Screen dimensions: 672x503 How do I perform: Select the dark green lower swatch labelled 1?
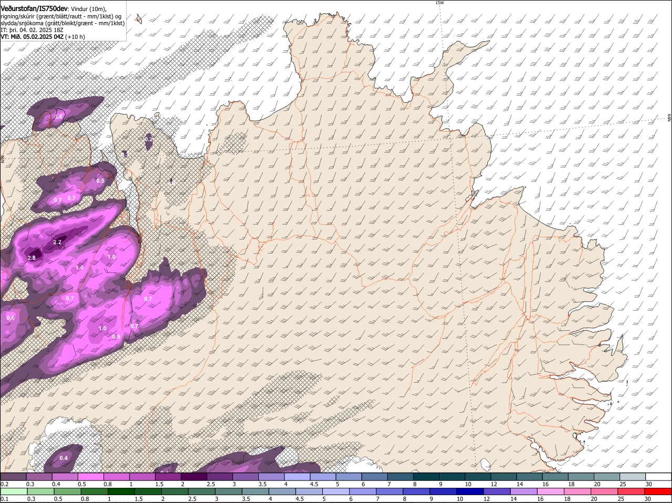(121, 491)
